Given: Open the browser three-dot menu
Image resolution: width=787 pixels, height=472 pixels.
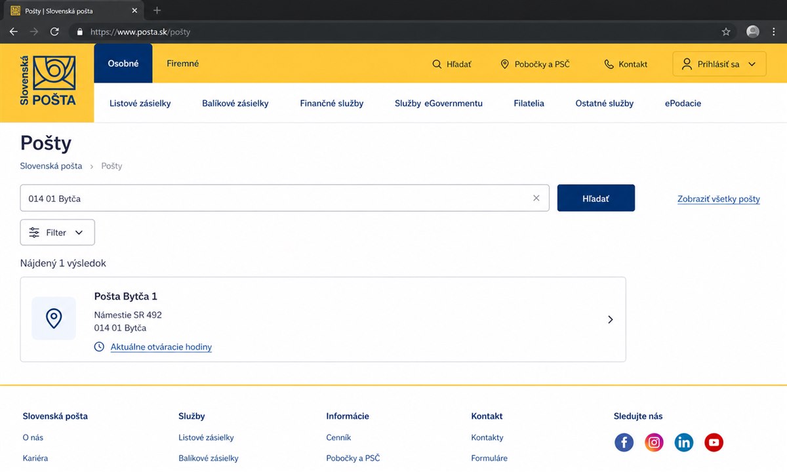Looking at the screenshot, I should point(775,31).
